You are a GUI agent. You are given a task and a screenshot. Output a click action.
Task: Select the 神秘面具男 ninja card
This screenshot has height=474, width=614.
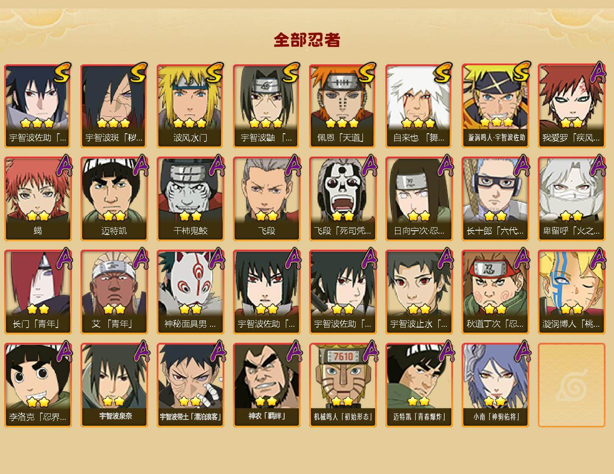coord(190,292)
